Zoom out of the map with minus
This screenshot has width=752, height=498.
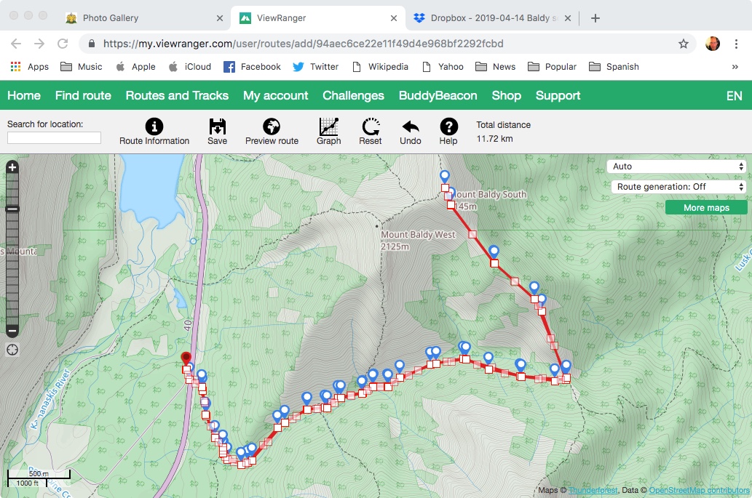(12, 331)
